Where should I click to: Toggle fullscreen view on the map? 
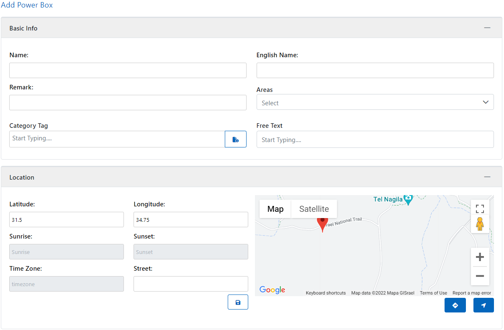coord(480,208)
